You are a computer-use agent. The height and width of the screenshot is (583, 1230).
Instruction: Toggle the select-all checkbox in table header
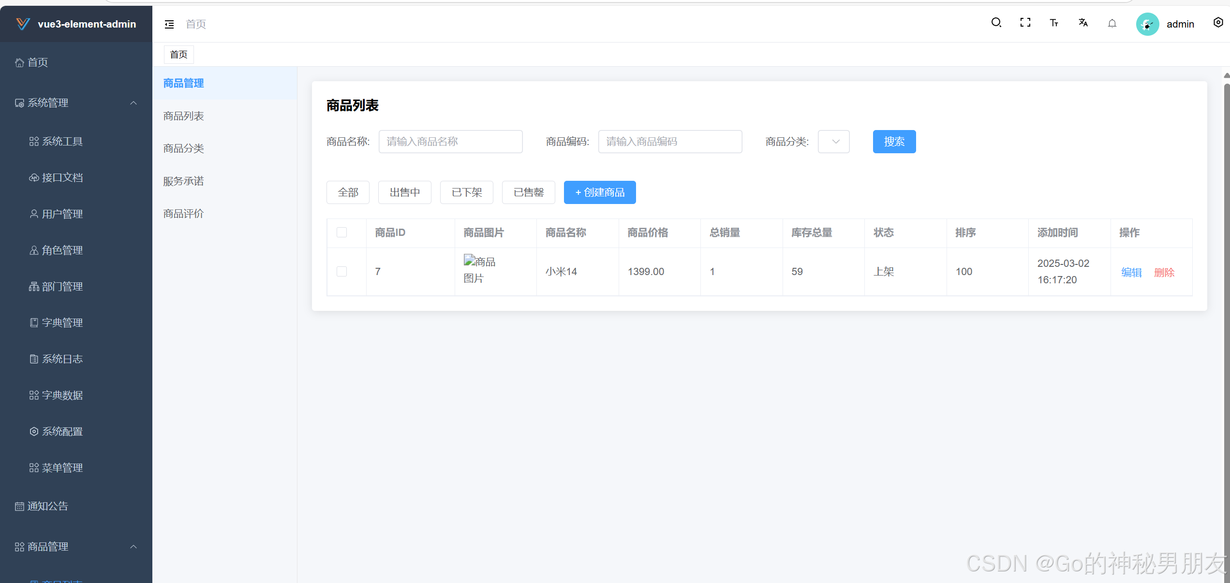[x=341, y=233]
